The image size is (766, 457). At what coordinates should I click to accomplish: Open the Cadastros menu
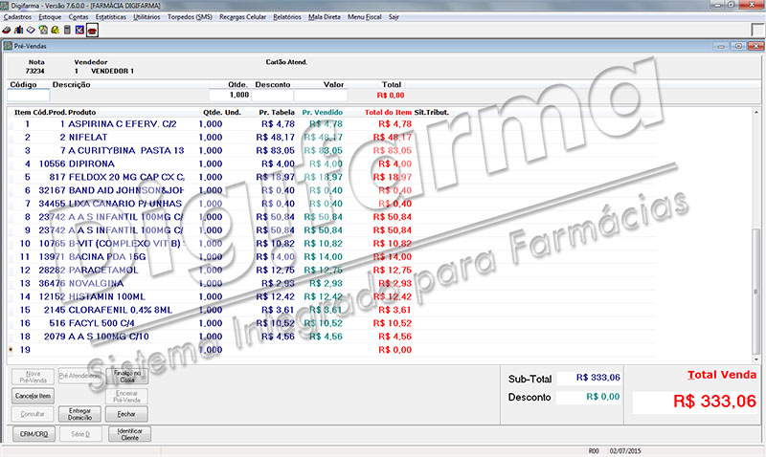[17, 17]
